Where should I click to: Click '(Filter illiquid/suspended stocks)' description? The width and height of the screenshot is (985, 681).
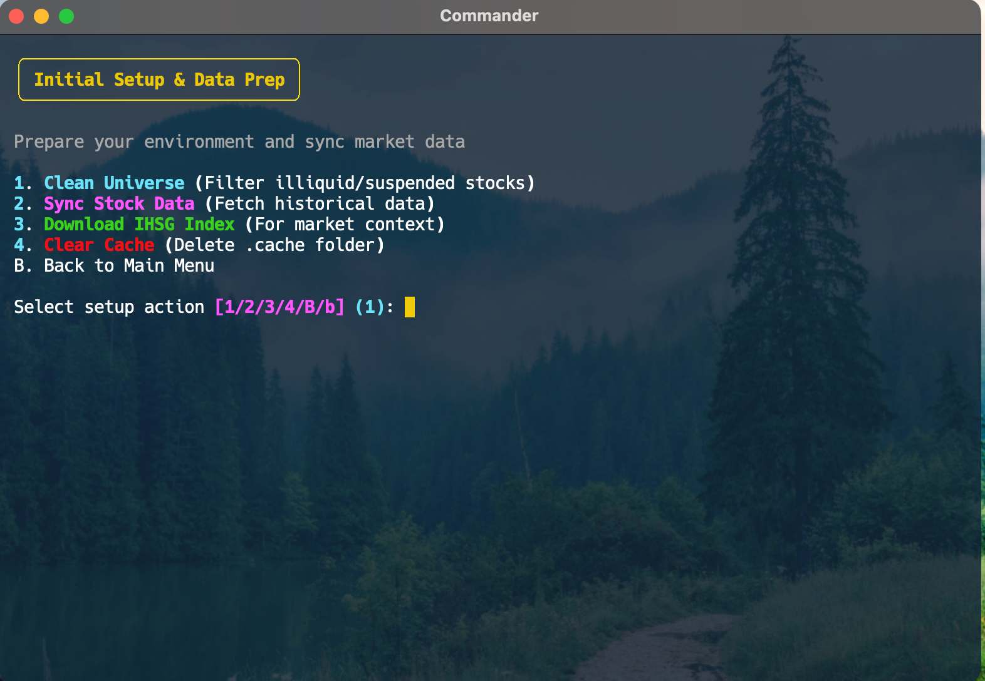365,183
